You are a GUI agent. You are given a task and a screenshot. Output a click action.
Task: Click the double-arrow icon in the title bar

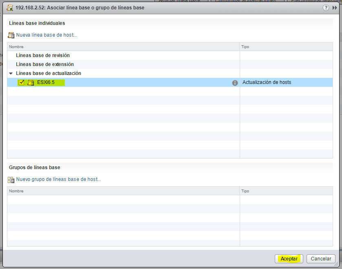click(x=334, y=7)
